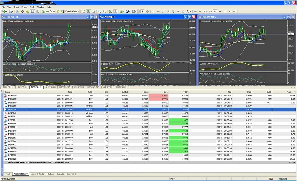Select the text label tool
The height and width of the screenshot is (181, 297).
tap(183, 11)
